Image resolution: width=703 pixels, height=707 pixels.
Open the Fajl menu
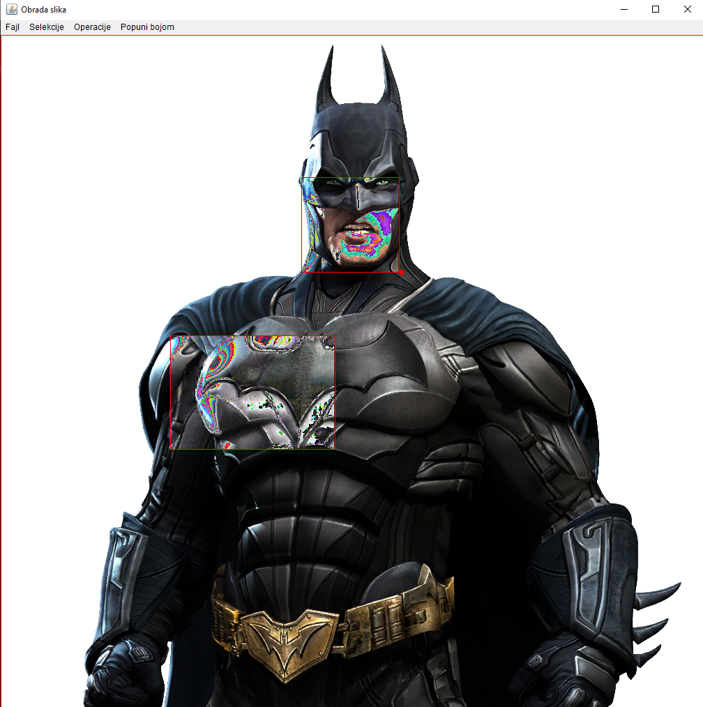point(12,26)
